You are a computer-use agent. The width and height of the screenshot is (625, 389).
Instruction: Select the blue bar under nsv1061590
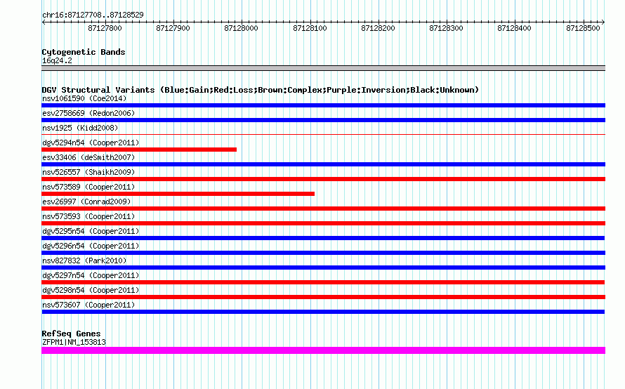coord(323,105)
